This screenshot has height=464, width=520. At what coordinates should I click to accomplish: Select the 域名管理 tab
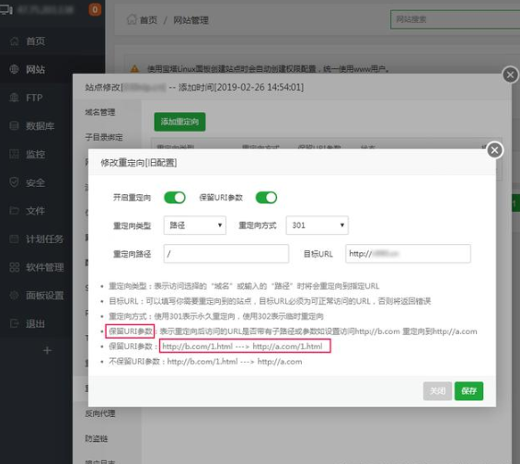click(x=100, y=112)
